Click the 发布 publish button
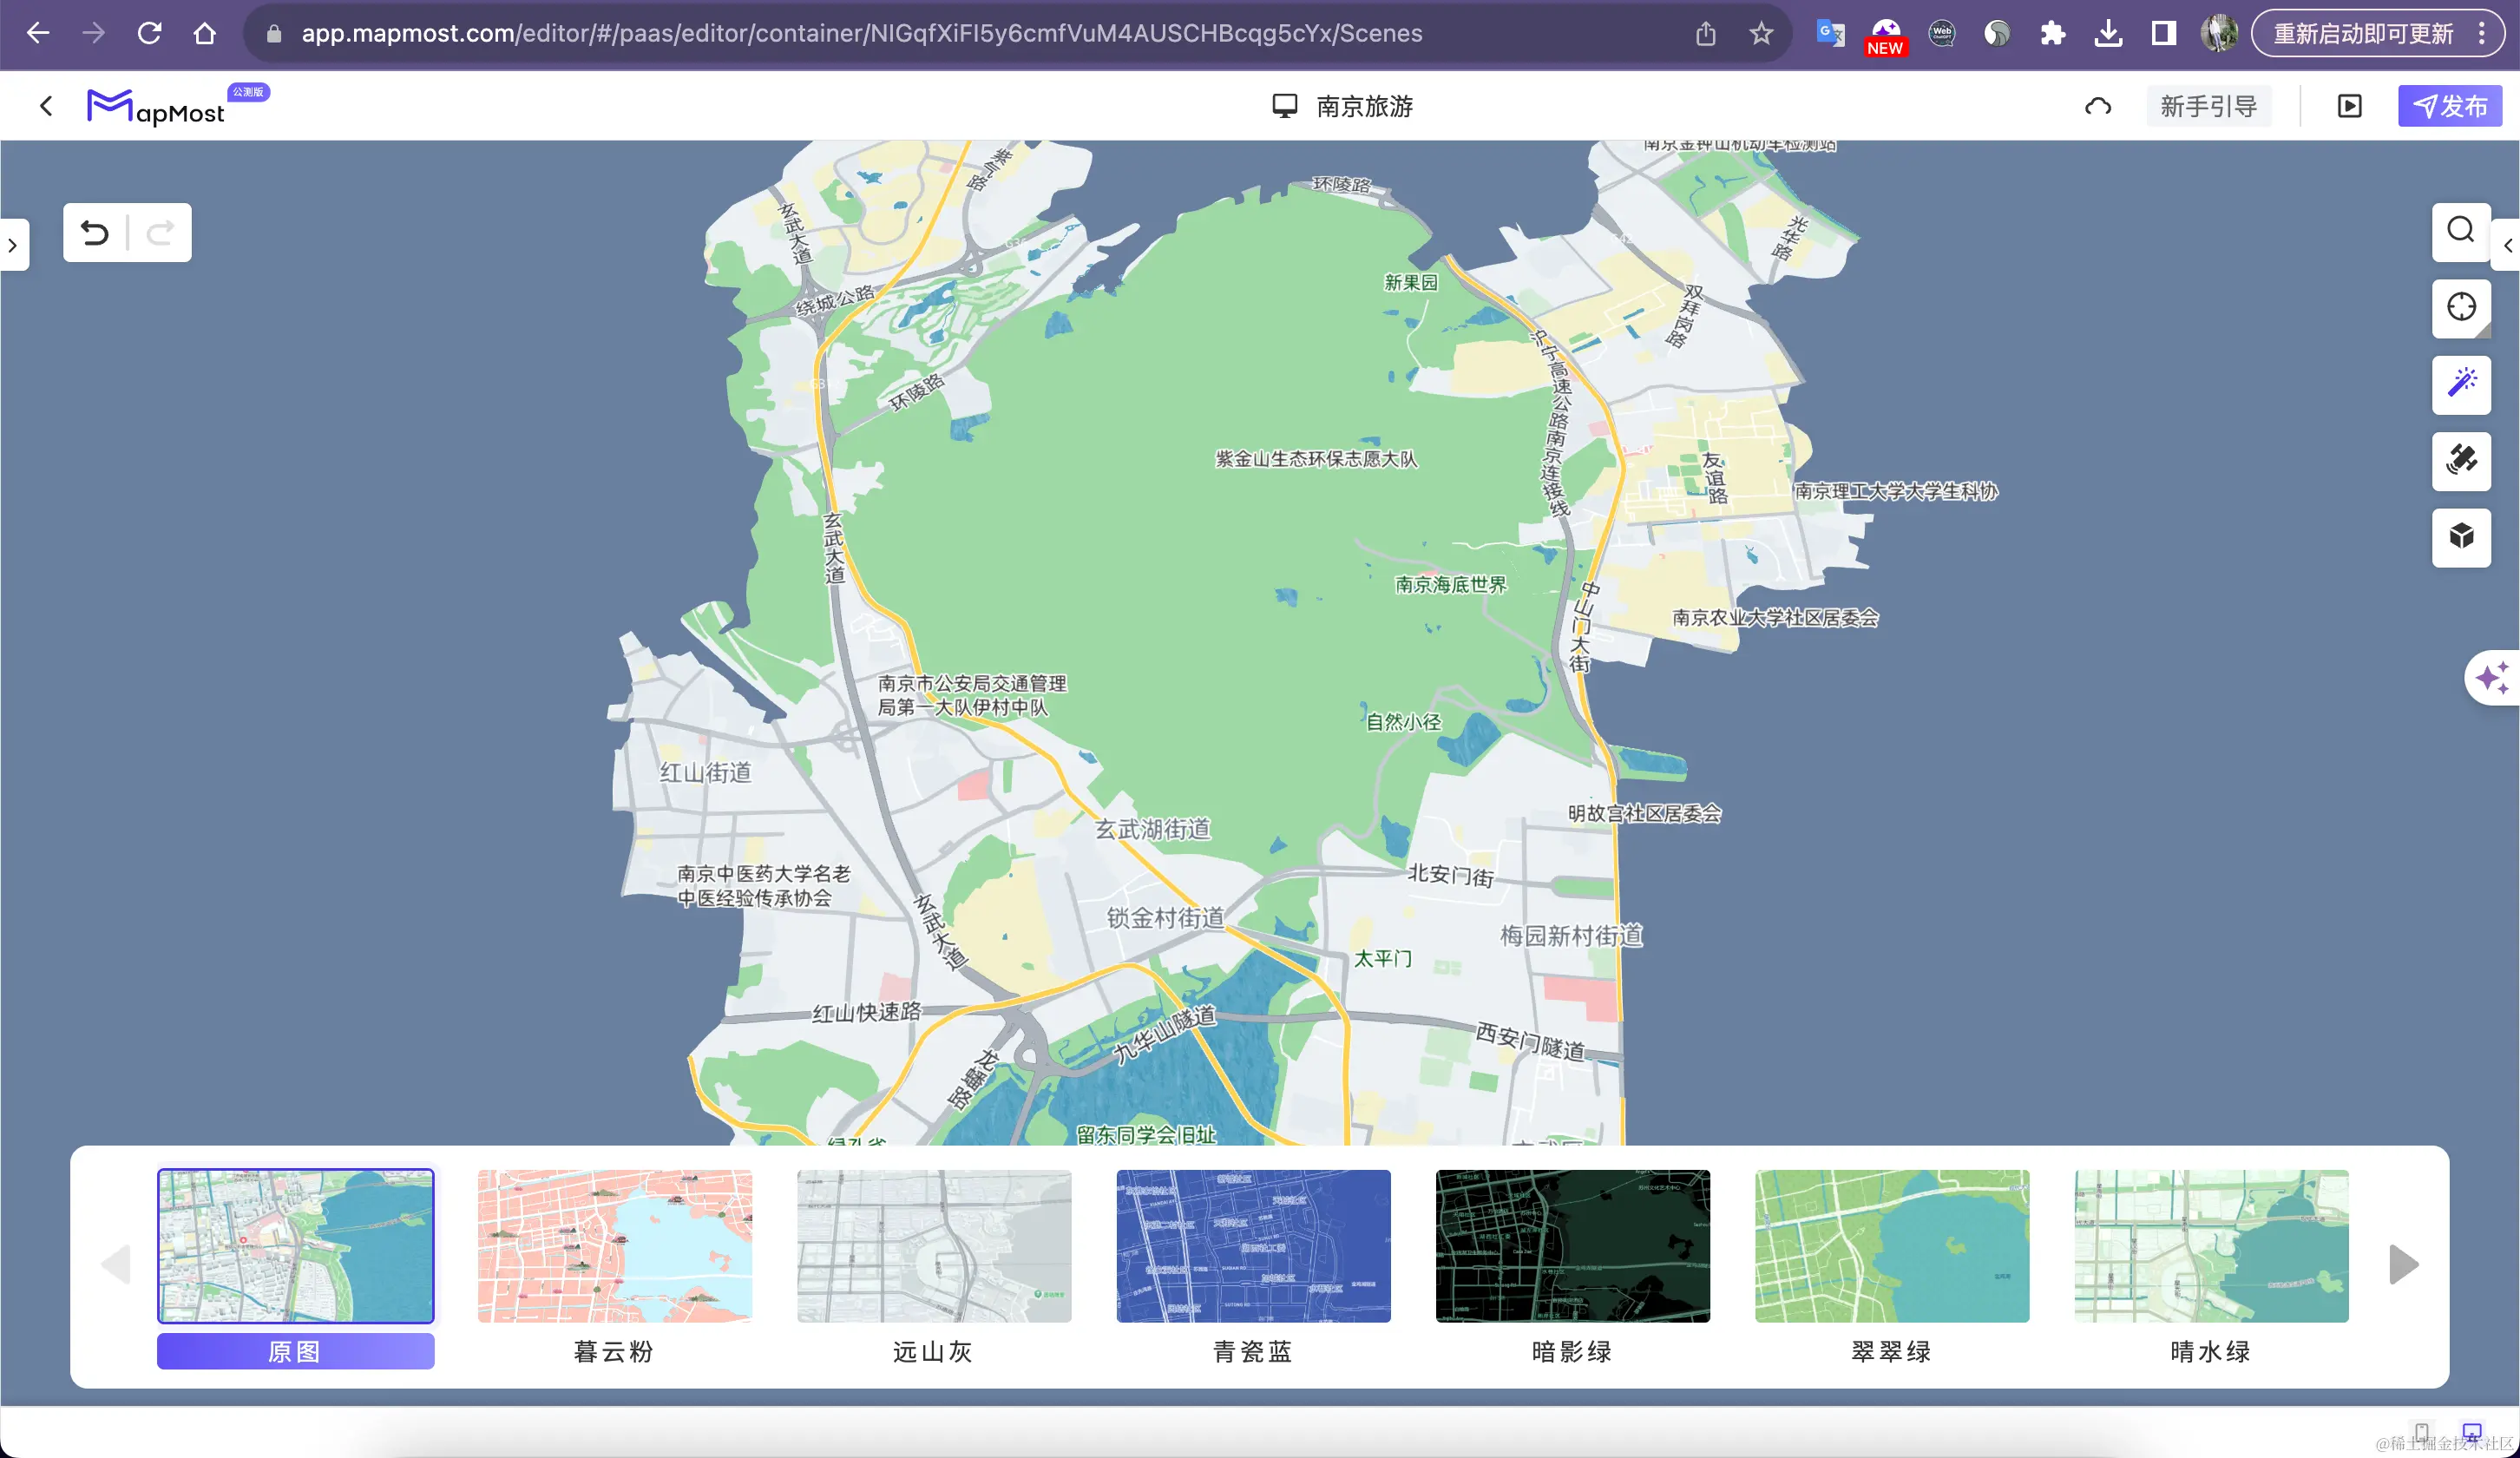Viewport: 2520px width, 1458px height. [x=2450, y=106]
